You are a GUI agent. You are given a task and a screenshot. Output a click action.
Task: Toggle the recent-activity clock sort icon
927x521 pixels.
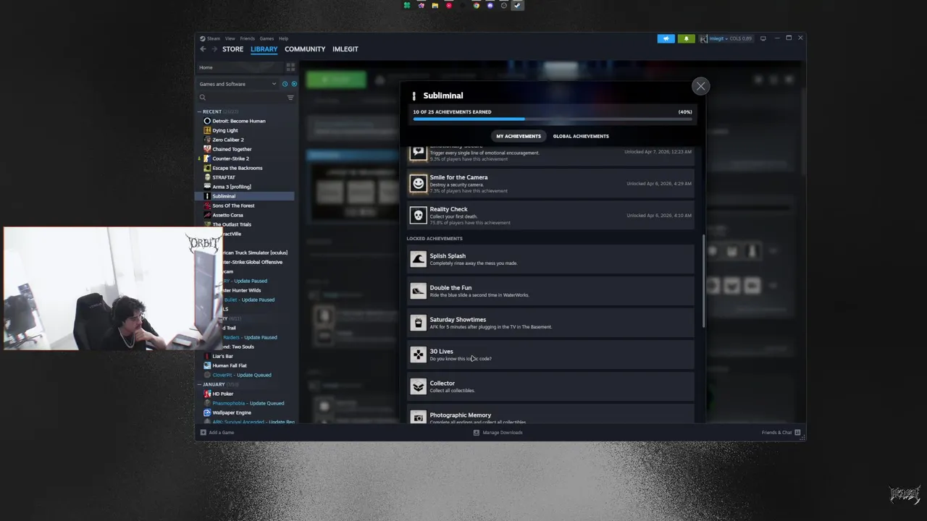[x=285, y=84]
